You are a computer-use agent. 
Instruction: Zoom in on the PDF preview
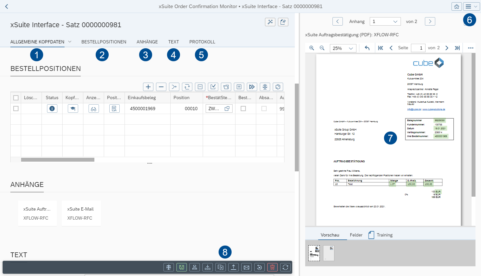[312, 48]
